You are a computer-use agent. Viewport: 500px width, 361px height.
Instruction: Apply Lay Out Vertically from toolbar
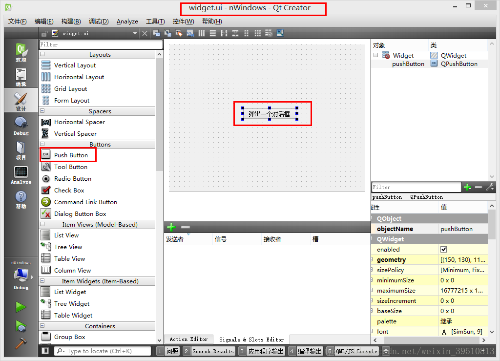pos(213,33)
